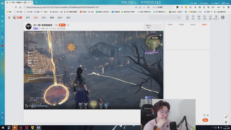Share the stream with arrow icon
This screenshot has width=231, height=130.
click(x=68, y=25)
